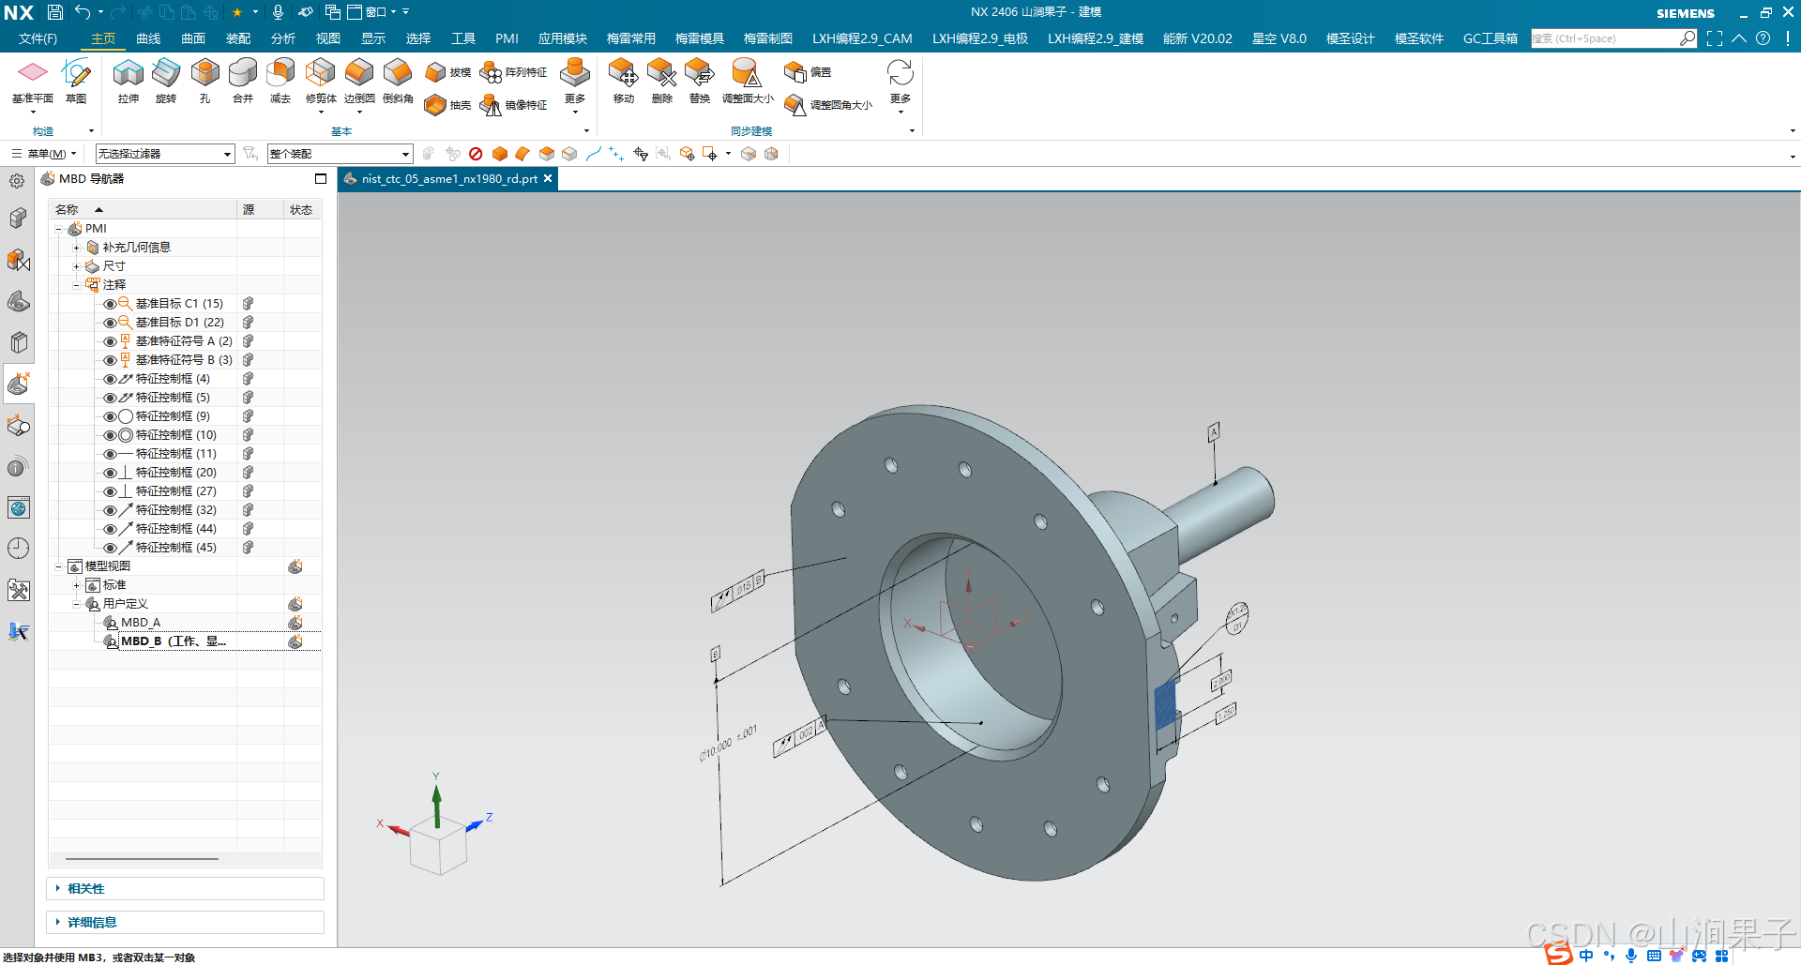This screenshot has height=965, width=1801.
Task: Sort by the 名称 column header
Action: point(143,209)
